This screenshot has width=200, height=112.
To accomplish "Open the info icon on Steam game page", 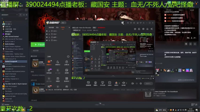I will (x=190, y=44).
